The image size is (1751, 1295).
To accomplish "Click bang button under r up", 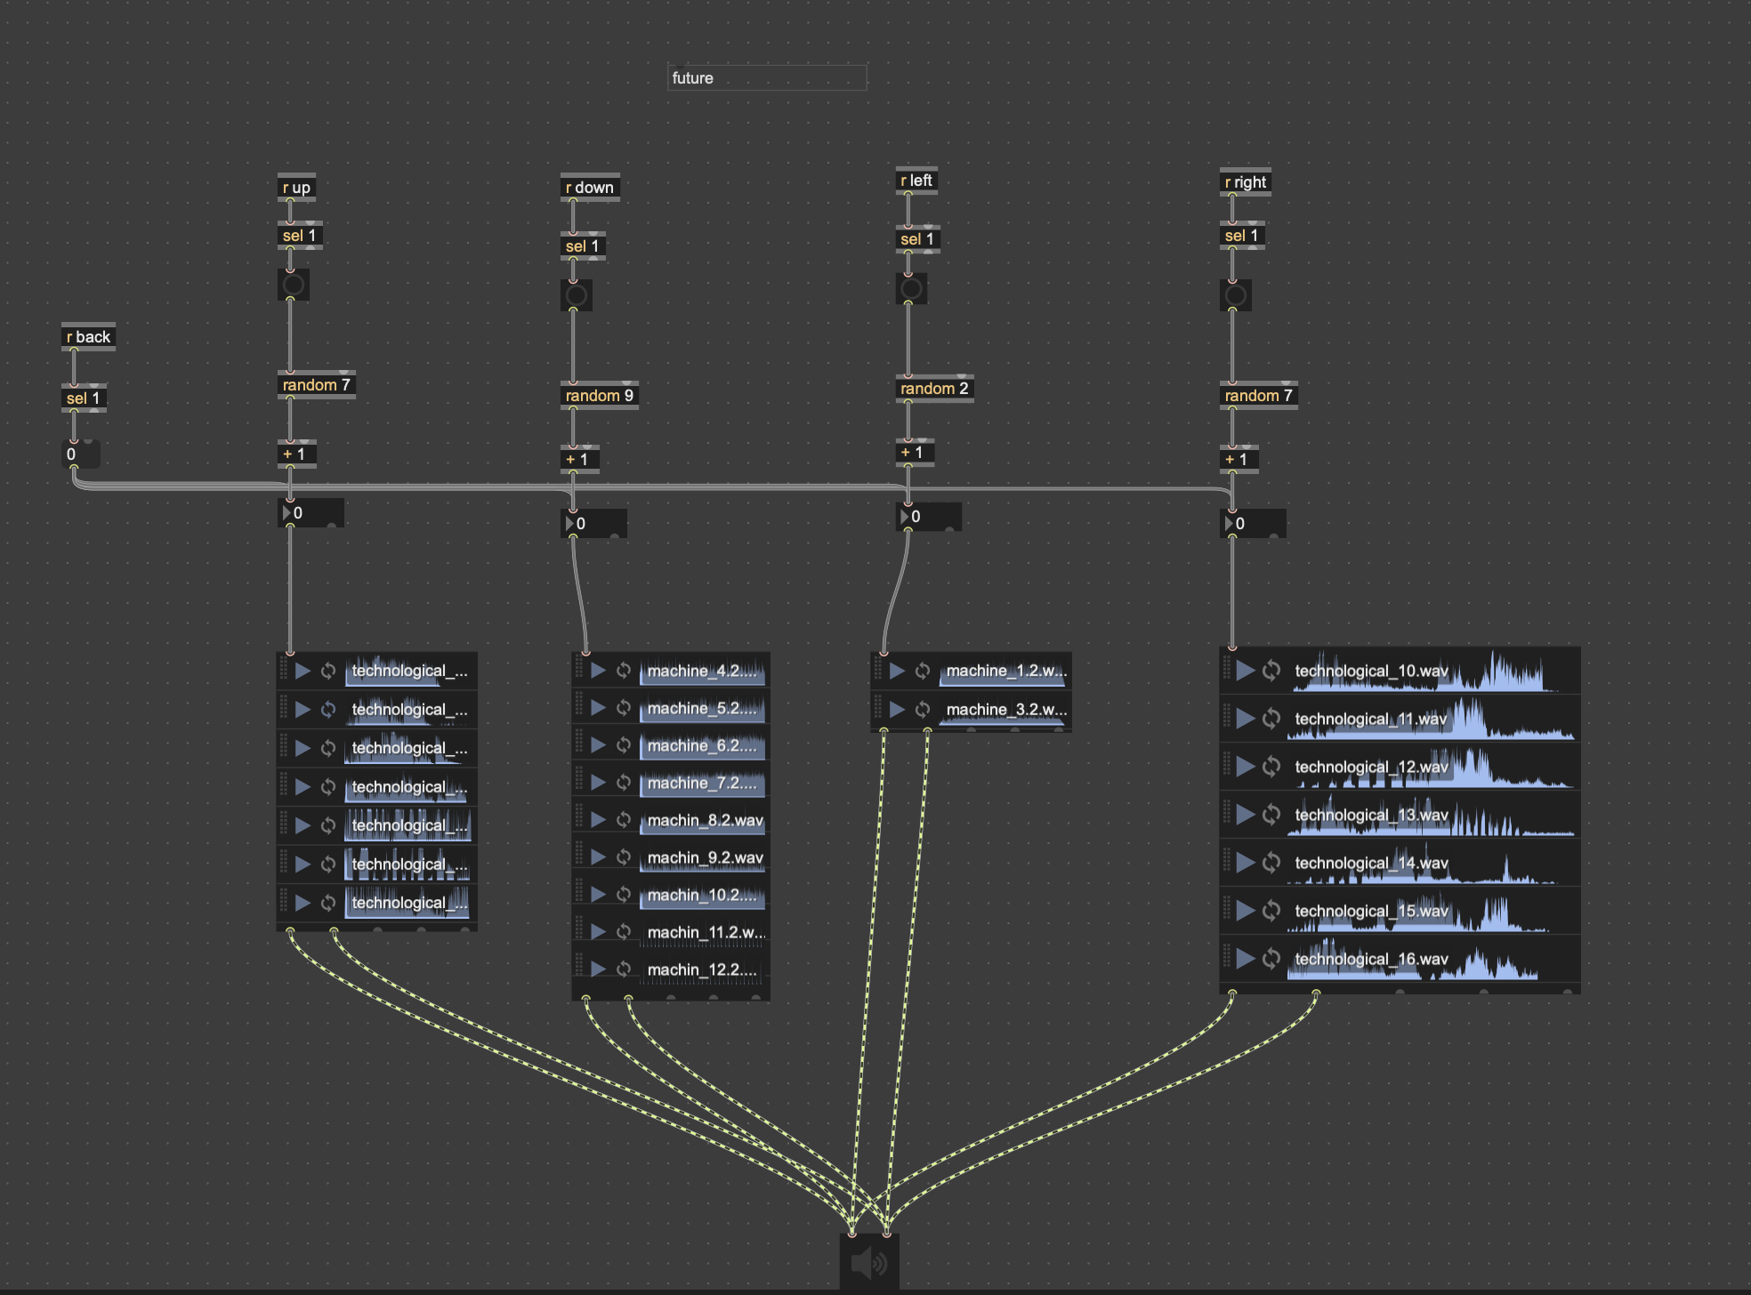I will click(x=293, y=286).
